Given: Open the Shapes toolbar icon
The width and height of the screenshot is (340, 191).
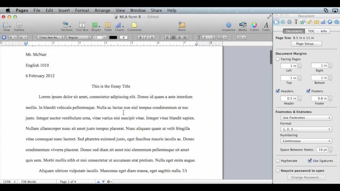Looking at the screenshot, I should click(x=96, y=25).
